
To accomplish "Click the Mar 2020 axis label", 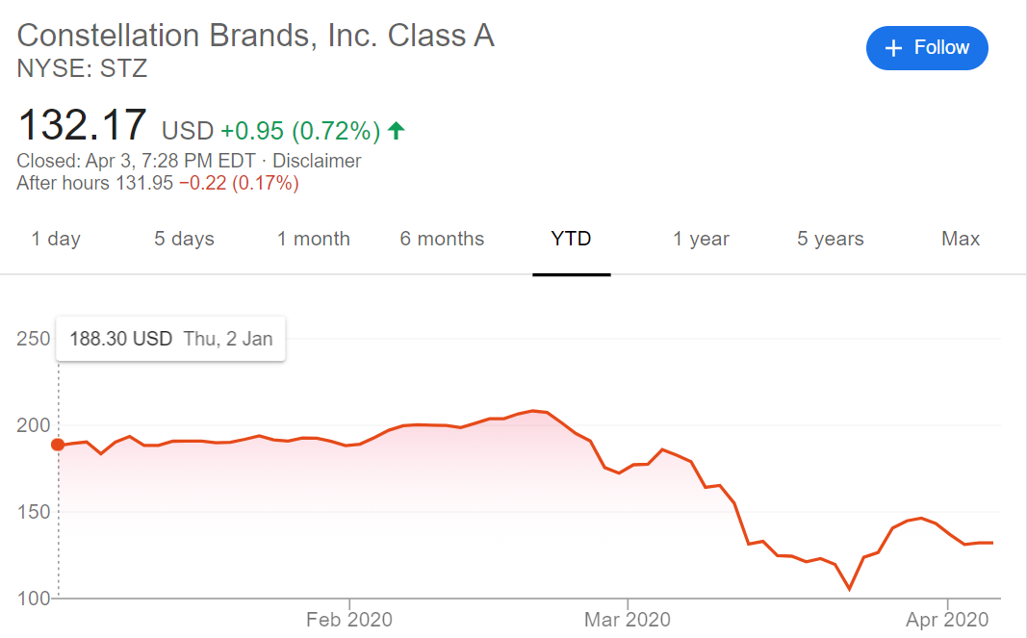I will point(627,620).
